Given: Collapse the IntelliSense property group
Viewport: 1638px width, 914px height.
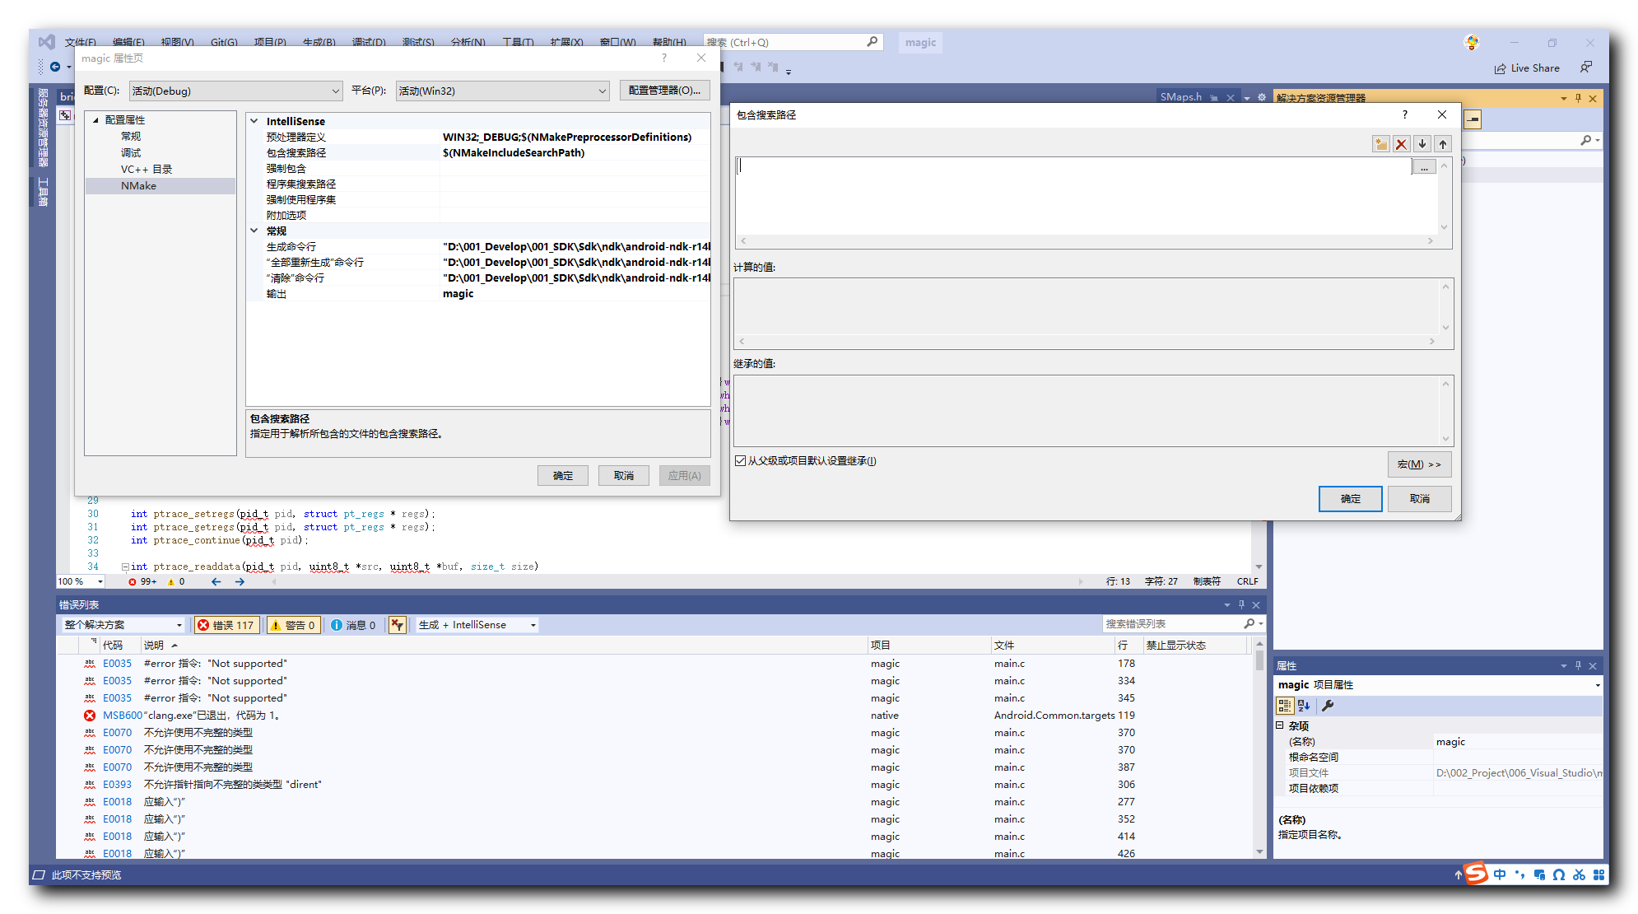Looking at the screenshot, I should point(254,121).
